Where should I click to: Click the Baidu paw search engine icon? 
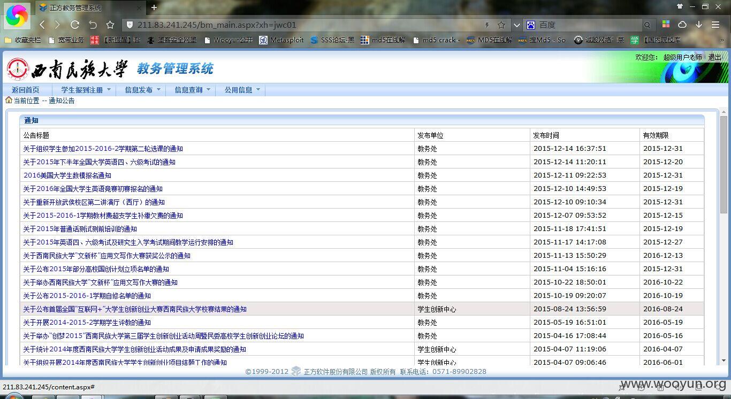pyautogui.click(x=531, y=25)
